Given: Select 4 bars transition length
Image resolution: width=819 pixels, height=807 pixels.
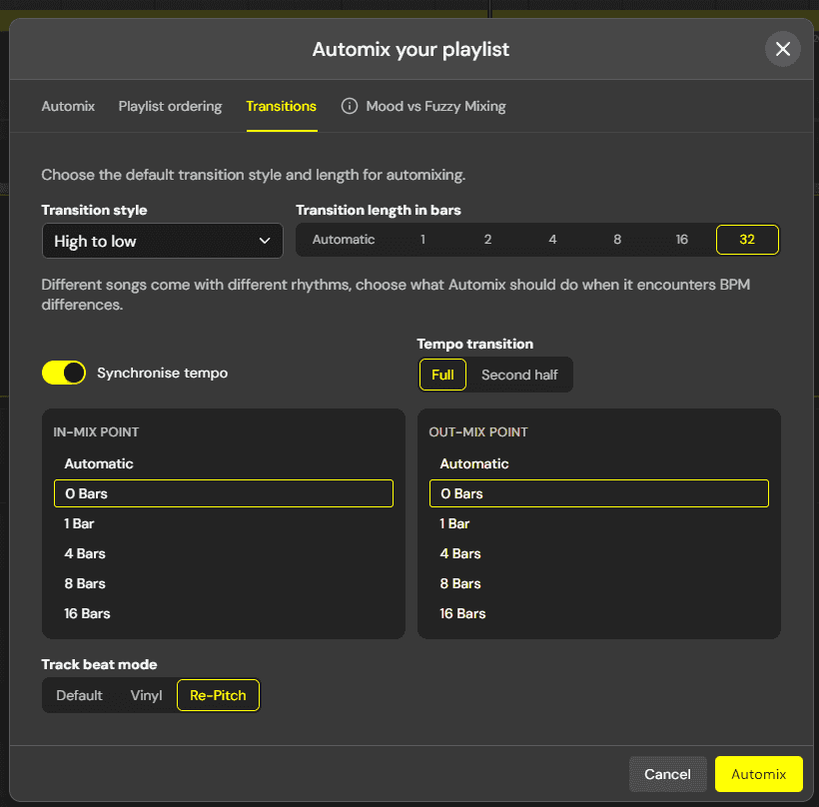Looking at the screenshot, I should pos(552,240).
